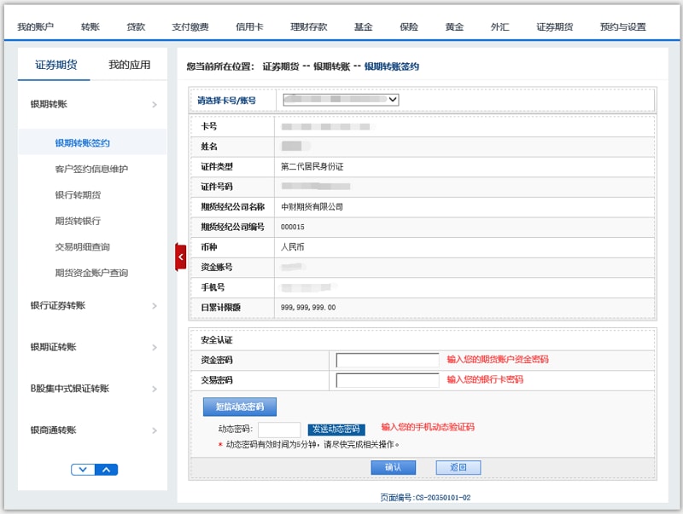Click 发送动态密码 to send SMS code

click(x=336, y=430)
